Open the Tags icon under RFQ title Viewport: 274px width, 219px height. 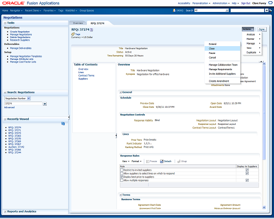[x=73, y=34]
